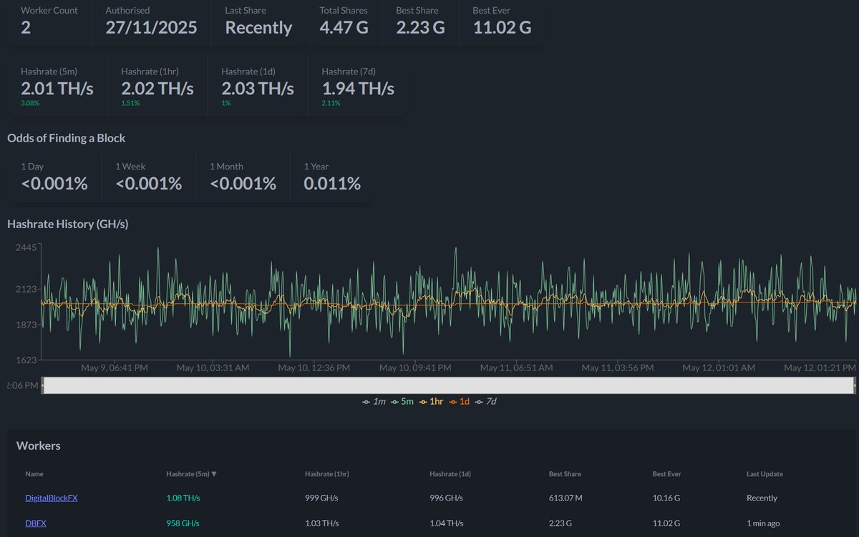Click the 2445 y-axis label
The height and width of the screenshot is (537, 859).
26,247
